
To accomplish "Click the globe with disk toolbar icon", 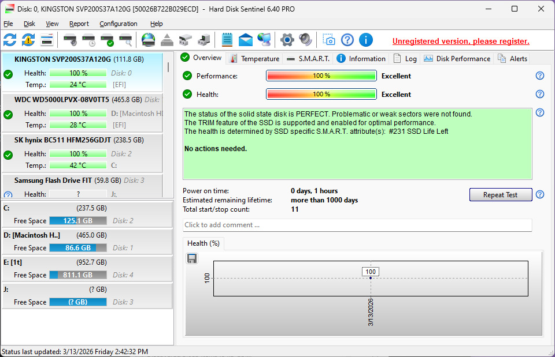I will 149,40.
